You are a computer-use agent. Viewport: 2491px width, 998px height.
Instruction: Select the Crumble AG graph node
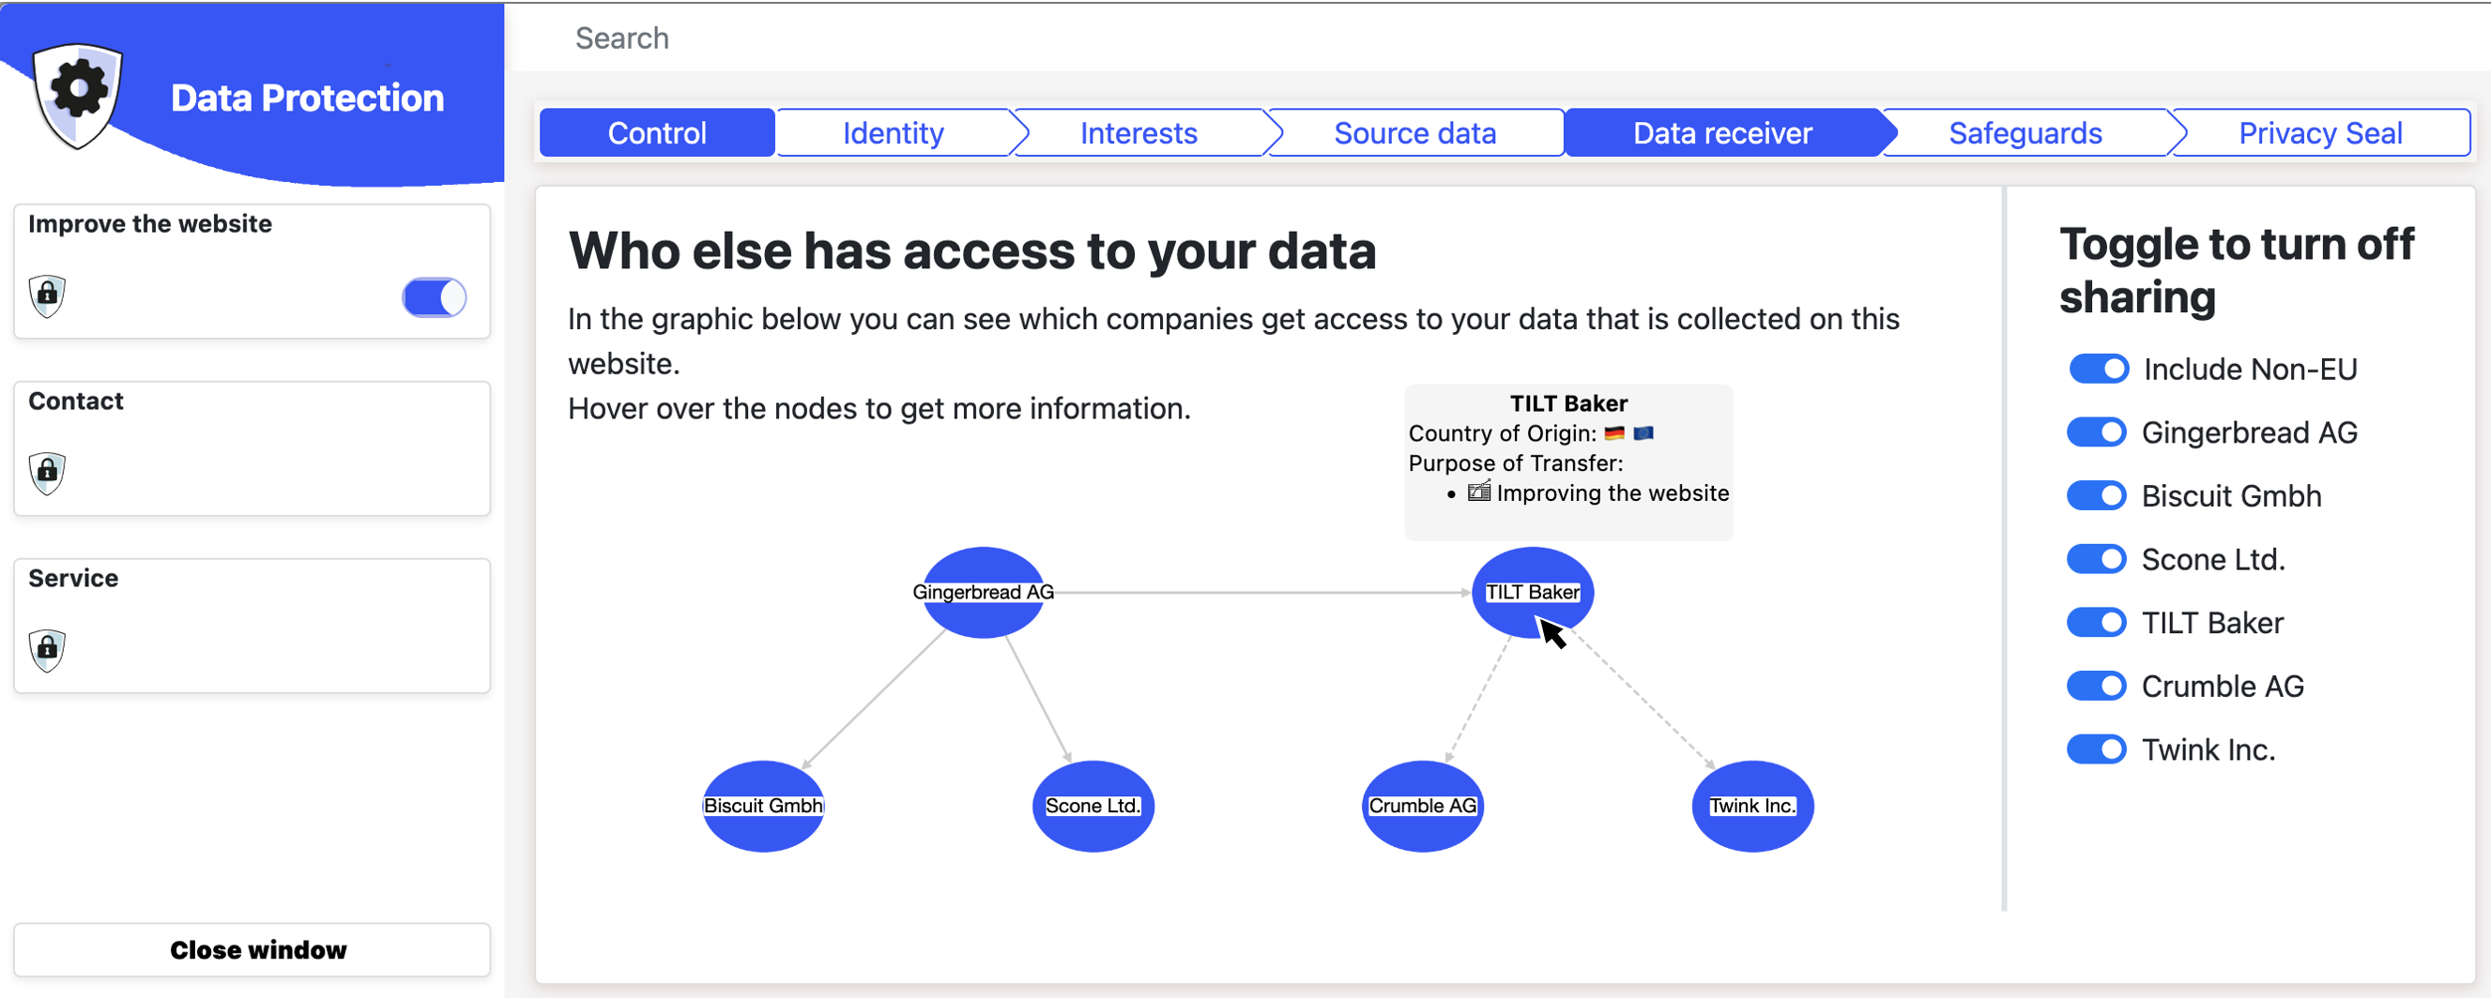[x=1423, y=806]
